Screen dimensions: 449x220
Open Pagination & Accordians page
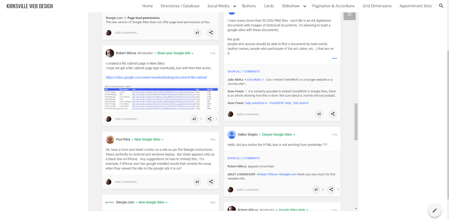pyautogui.click(x=333, y=6)
